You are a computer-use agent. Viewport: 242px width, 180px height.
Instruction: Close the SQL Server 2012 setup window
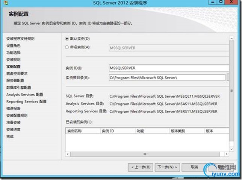[x=231, y=2]
